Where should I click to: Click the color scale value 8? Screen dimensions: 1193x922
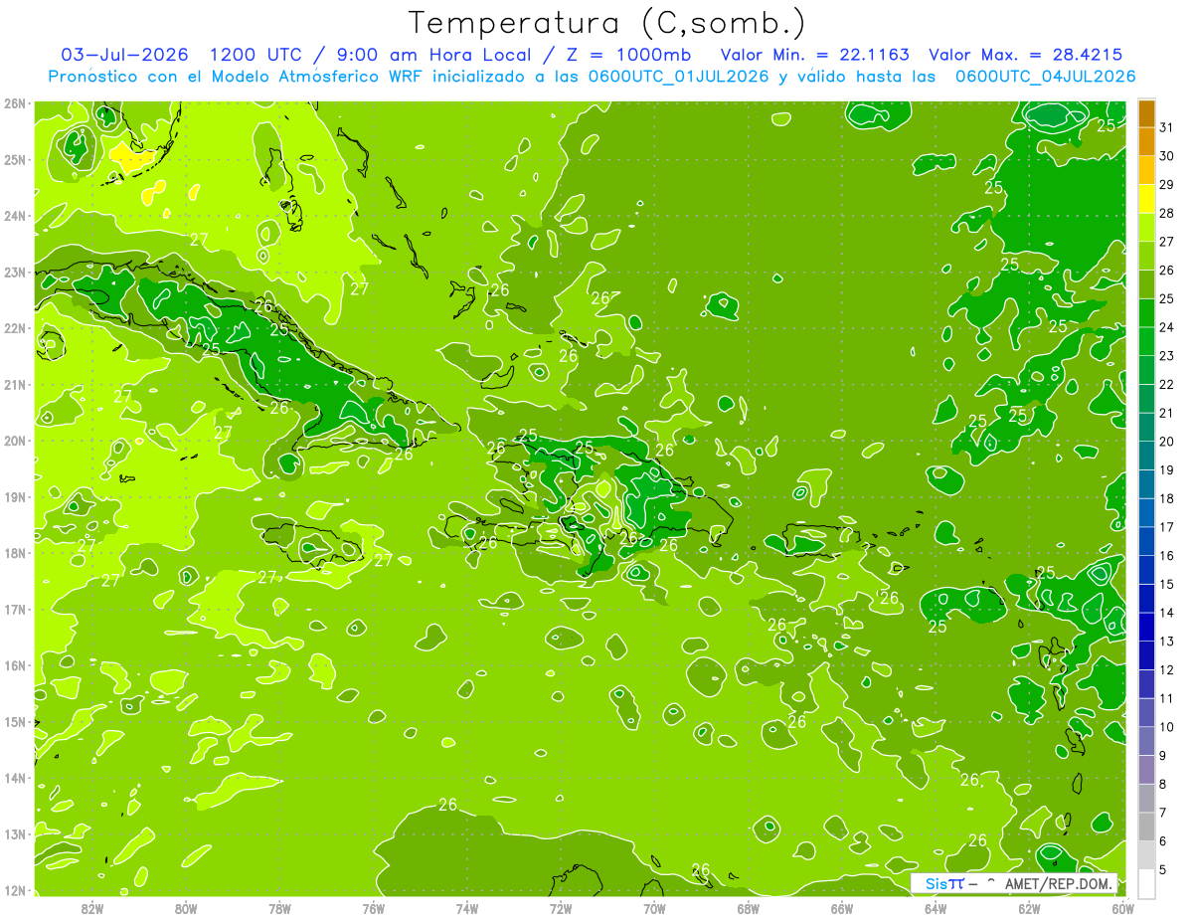click(1164, 785)
